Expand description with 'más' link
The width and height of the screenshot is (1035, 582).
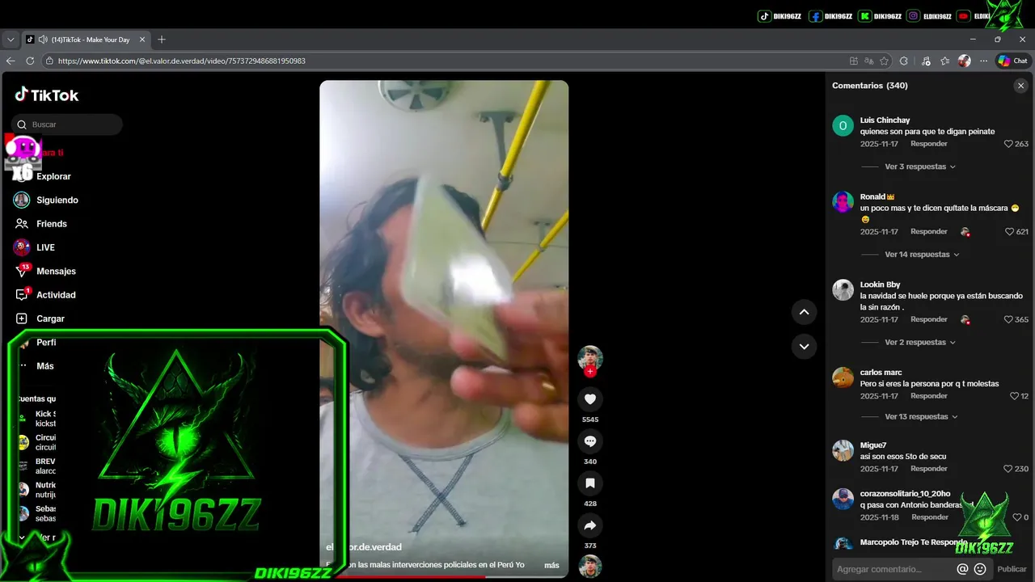pyautogui.click(x=551, y=565)
